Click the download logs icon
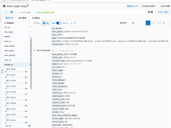Image resolution: width=171 pixels, height=128 pixels. coord(71,23)
